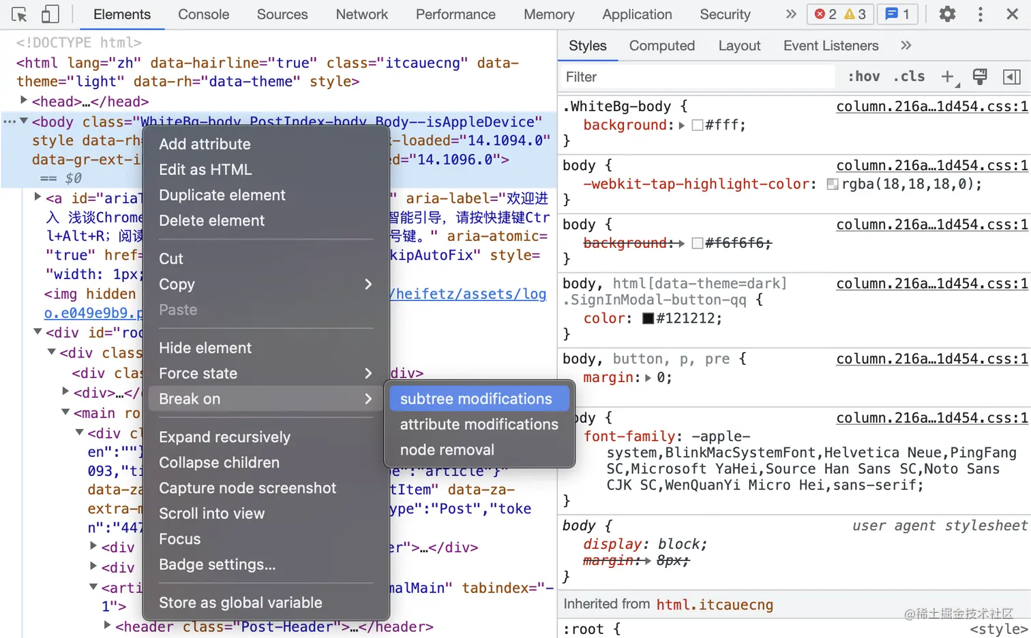The width and height of the screenshot is (1031, 638).
Task: Select the Styles pane tab
Action: [587, 46]
